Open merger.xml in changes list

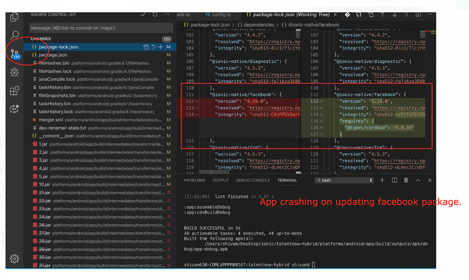point(100,120)
